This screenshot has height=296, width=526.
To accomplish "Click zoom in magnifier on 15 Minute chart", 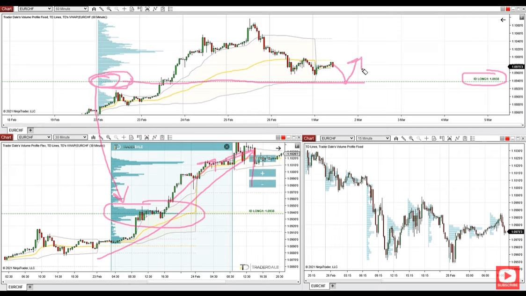I will pos(411,138).
